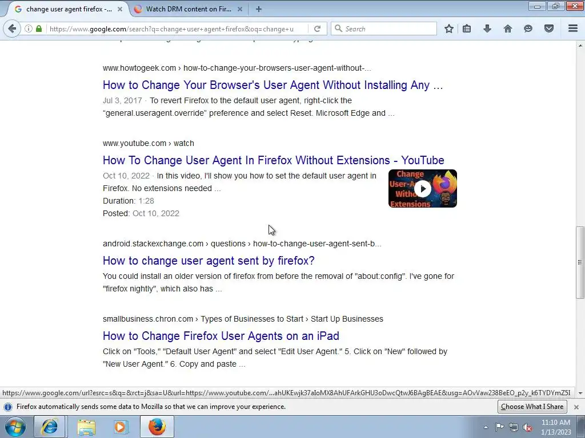The image size is (585, 438).
Task: Show bookmarks list icon
Action: click(467, 29)
